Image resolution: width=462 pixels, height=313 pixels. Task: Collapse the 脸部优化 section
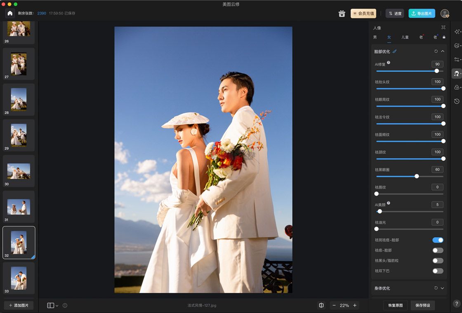click(x=443, y=51)
